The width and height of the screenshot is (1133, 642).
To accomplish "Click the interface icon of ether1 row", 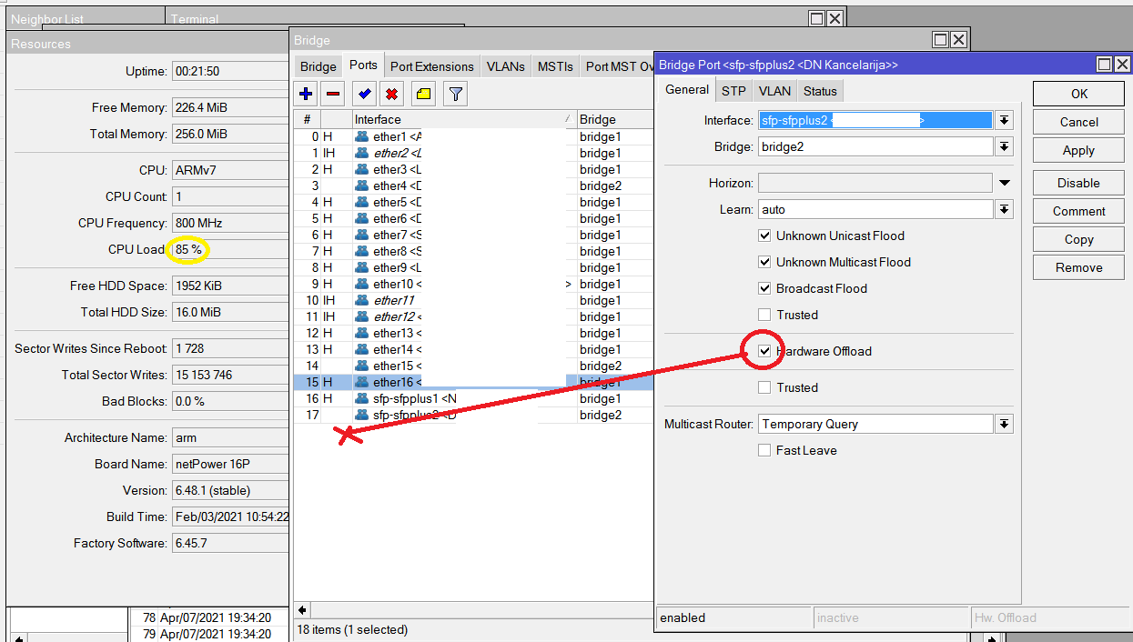I will [362, 136].
